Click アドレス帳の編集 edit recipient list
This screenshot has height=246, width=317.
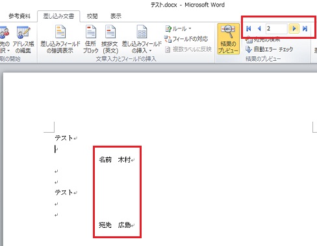pos(23,39)
